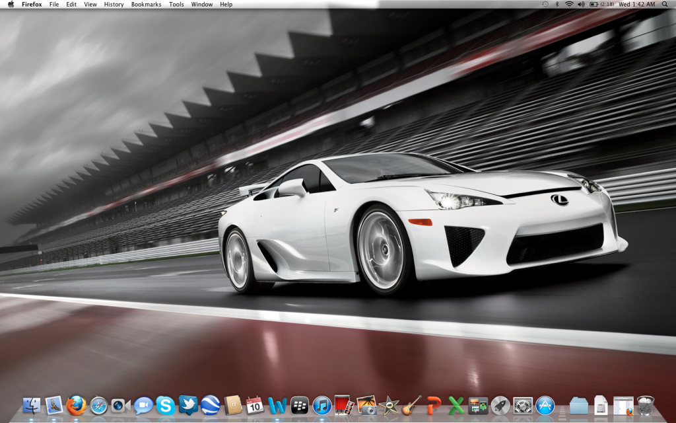Launch Skype from the dock
This screenshot has height=423, width=676.
coord(166,406)
